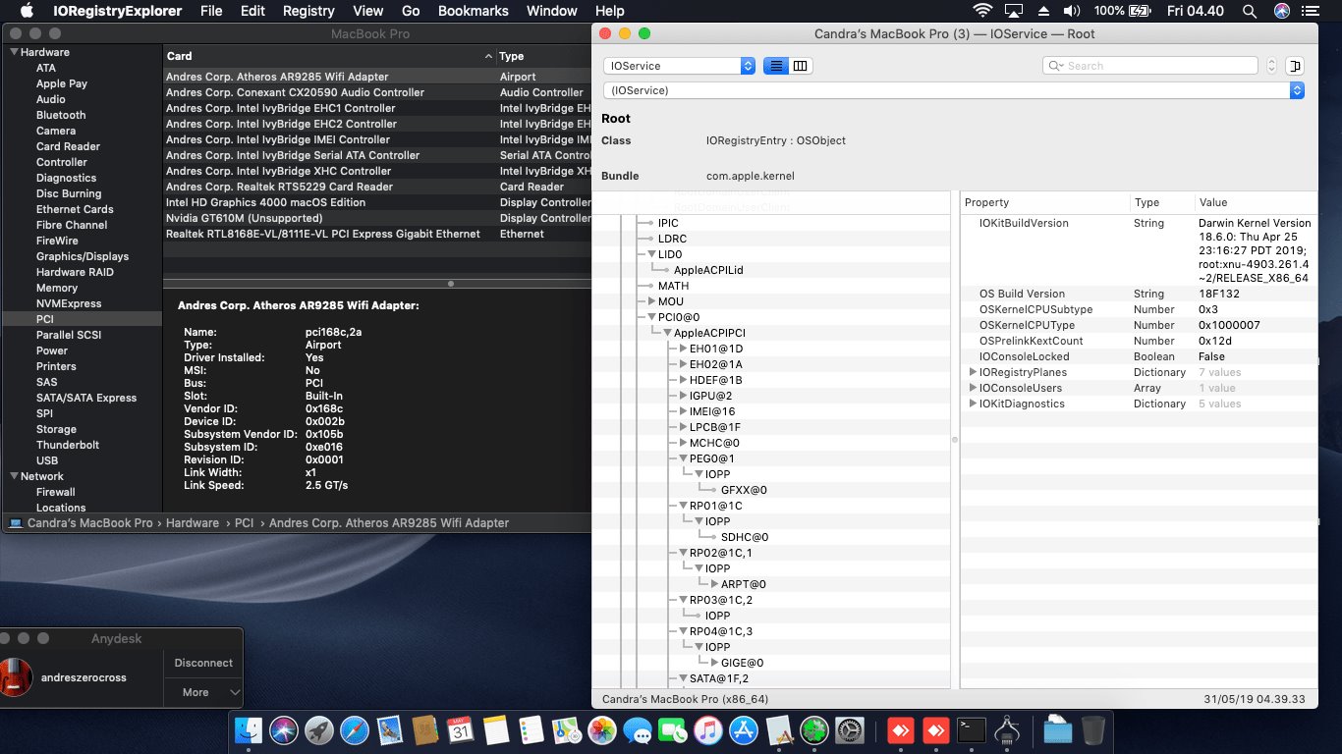Open Terminal from the Dock
Screen dimensions: 1342x754
point(972,729)
